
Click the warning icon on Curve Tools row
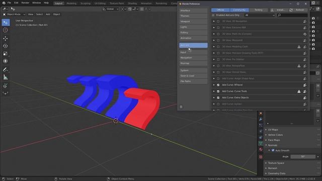299,92
